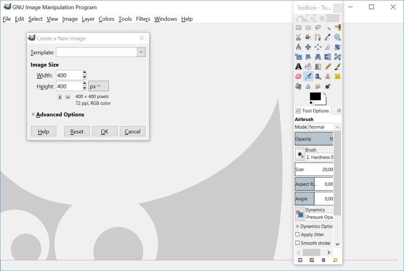
Task: Open the px unit dropdown
Action: pyautogui.click(x=98, y=86)
